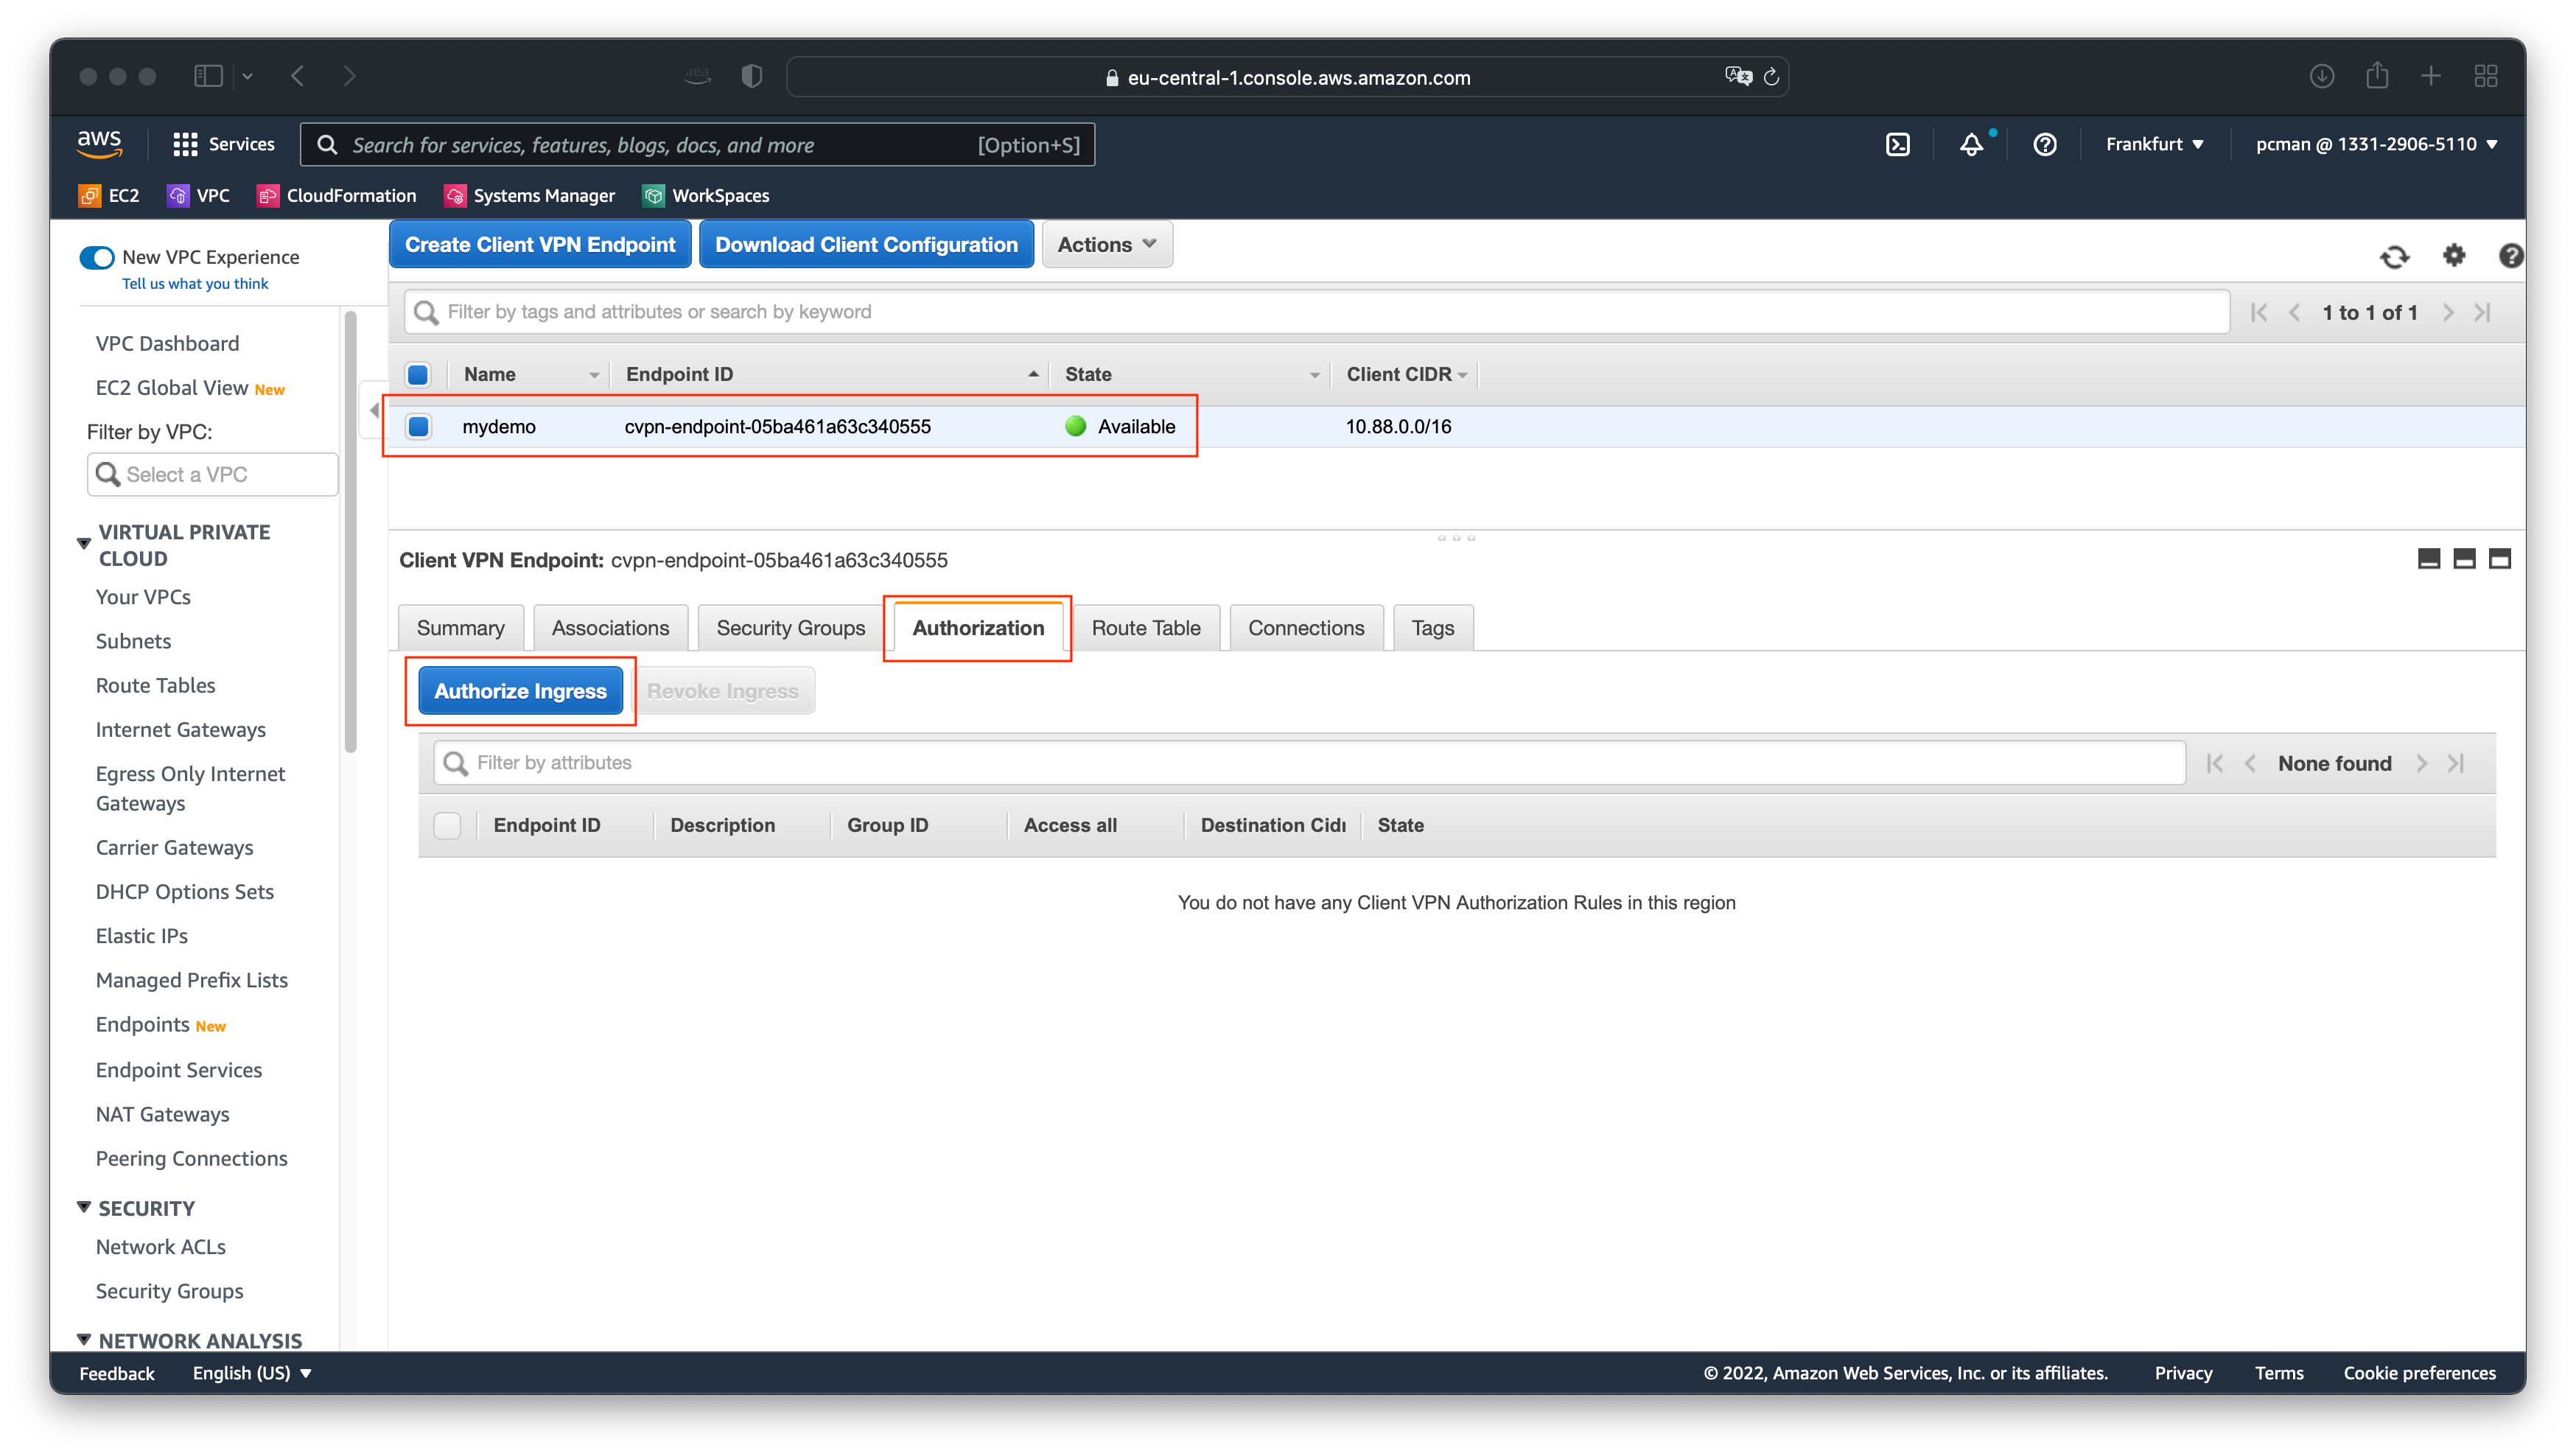Open a new Safari tab
2576x1456 pixels.
(x=2431, y=76)
